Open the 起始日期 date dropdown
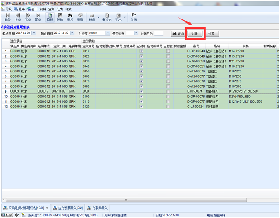 click(33, 33)
